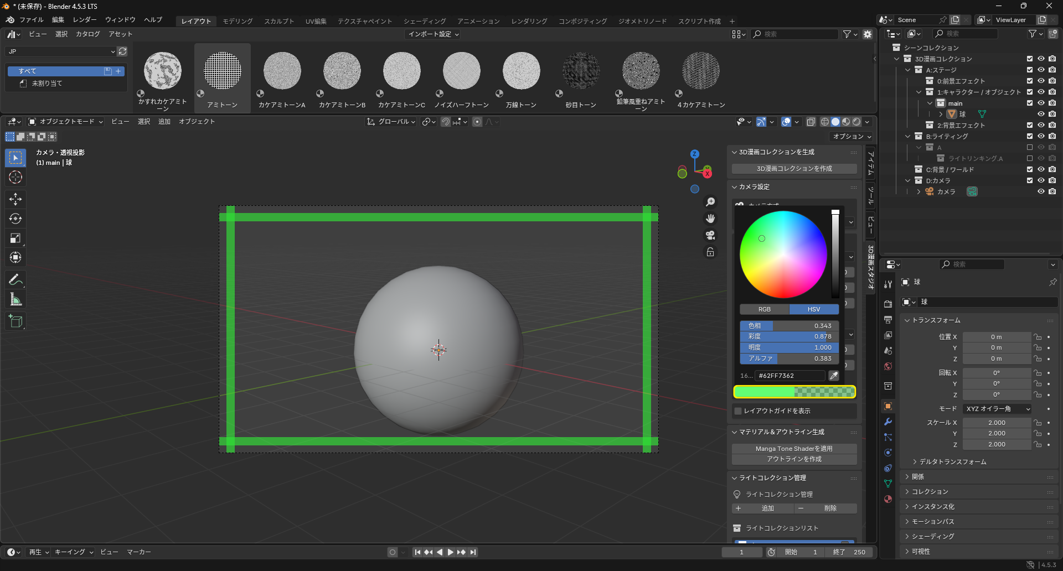
Task: Open the Modifiers wrench properties tab
Action: [x=888, y=422]
